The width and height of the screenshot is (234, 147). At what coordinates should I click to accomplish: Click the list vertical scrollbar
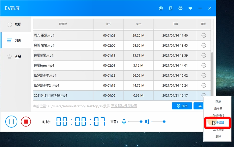click(x=212, y=74)
